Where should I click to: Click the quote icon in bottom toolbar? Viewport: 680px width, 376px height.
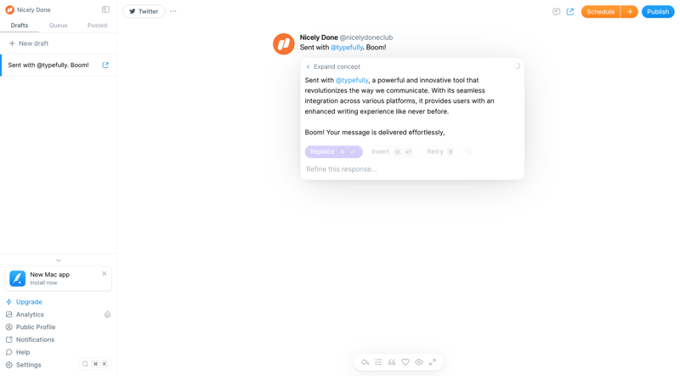click(x=392, y=362)
